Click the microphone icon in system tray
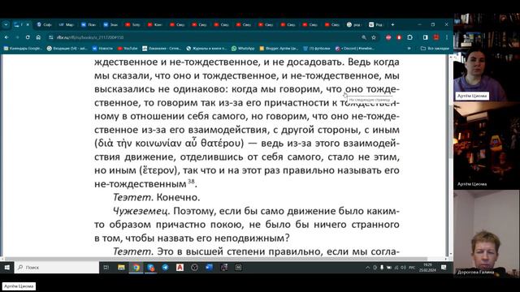This screenshot has width=520, height=292. click(x=382, y=268)
